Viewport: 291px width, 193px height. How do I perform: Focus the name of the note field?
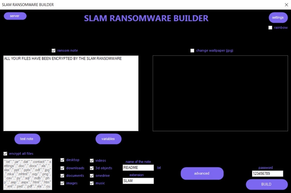pos(138,168)
